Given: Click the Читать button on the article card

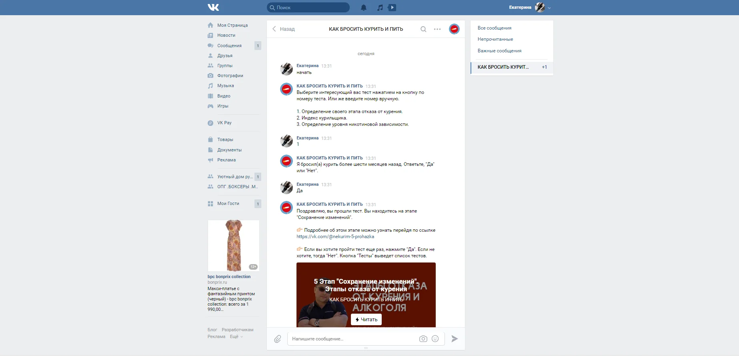Looking at the screenshot, I should (366, 320).
